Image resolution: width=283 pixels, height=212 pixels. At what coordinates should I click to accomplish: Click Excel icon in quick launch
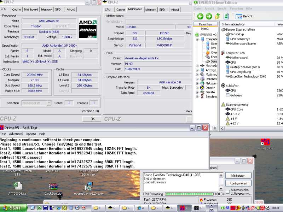(39, 208)
